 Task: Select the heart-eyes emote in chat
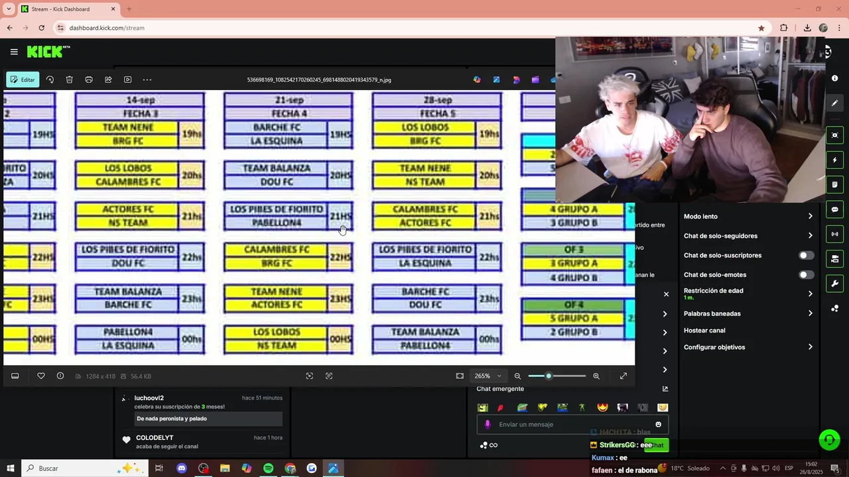602,407
